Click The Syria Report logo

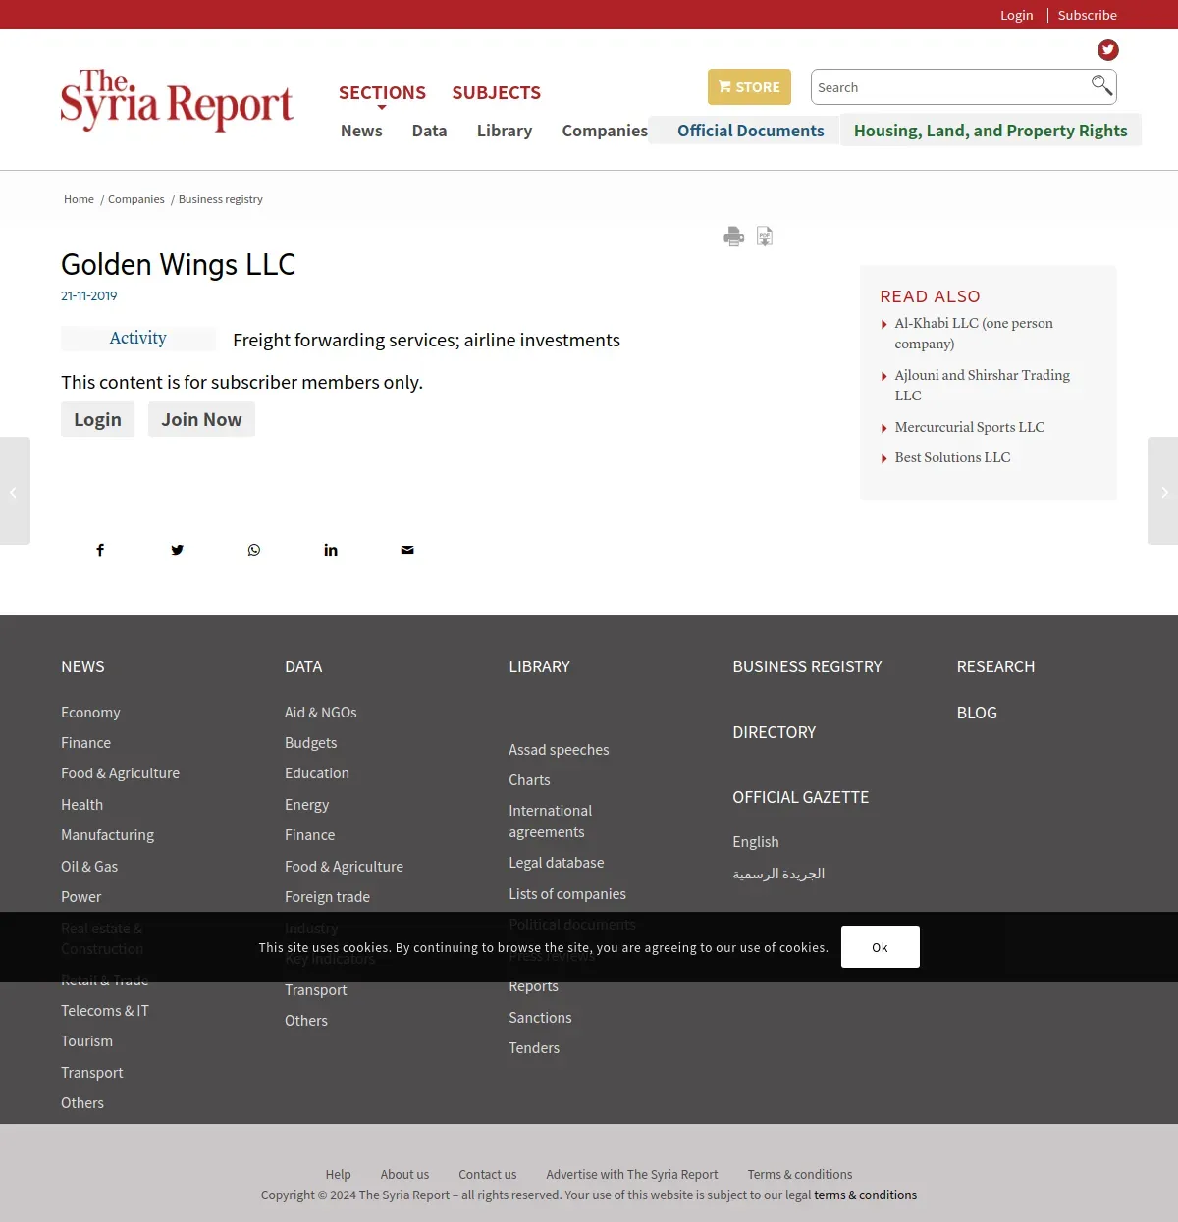point(177,100)
